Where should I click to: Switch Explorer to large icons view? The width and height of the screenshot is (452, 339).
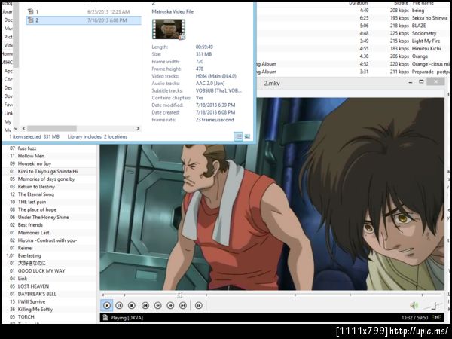[x=247, y=136]
